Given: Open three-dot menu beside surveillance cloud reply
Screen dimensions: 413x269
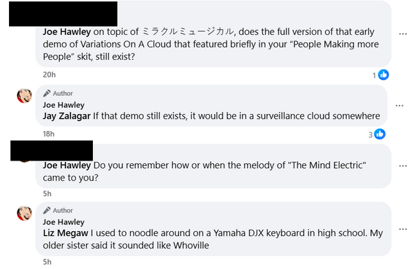Looking at the screenshot, I should tap(399, 106).
